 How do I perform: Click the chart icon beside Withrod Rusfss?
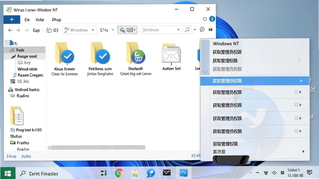point(11,89)
